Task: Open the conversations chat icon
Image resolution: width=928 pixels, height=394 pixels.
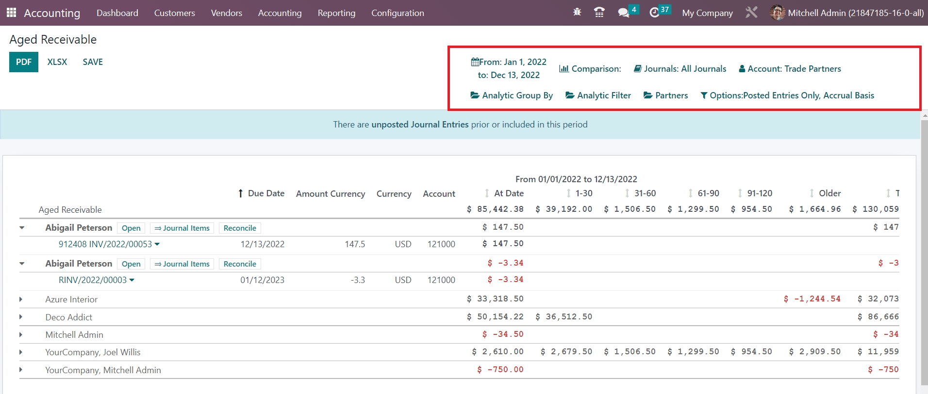Action: 624,13
